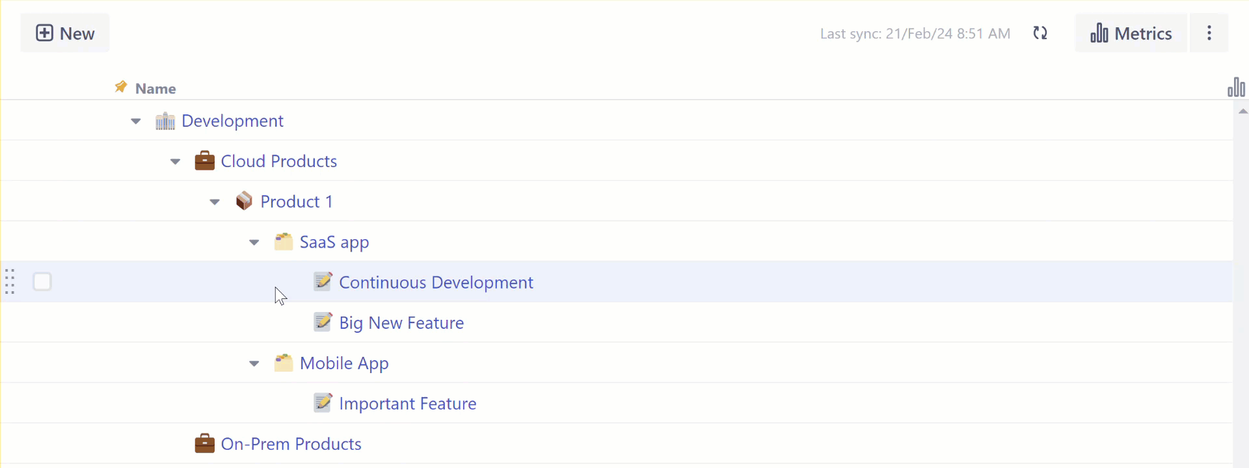This screenshot has height=468, width=1249.
Task: Check the Continuous Development row checkbox
Action: [x=42, y=282]
